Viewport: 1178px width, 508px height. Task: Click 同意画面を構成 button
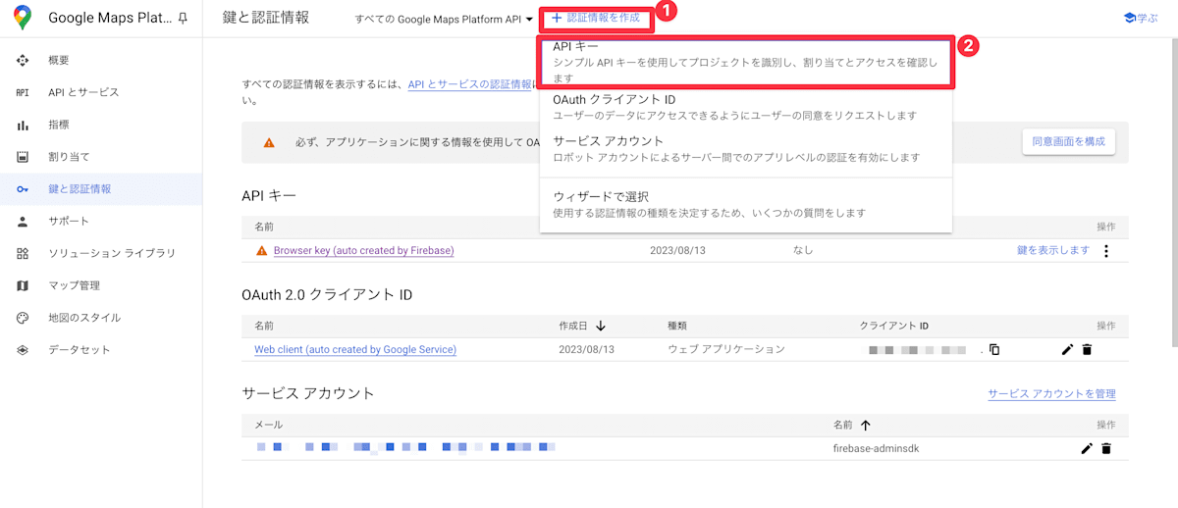[1068, 141]
